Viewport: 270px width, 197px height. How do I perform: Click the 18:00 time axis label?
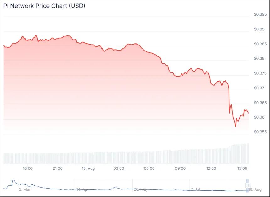coord(28,168)
